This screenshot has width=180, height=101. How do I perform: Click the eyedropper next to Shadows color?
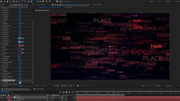pos(22,45)
